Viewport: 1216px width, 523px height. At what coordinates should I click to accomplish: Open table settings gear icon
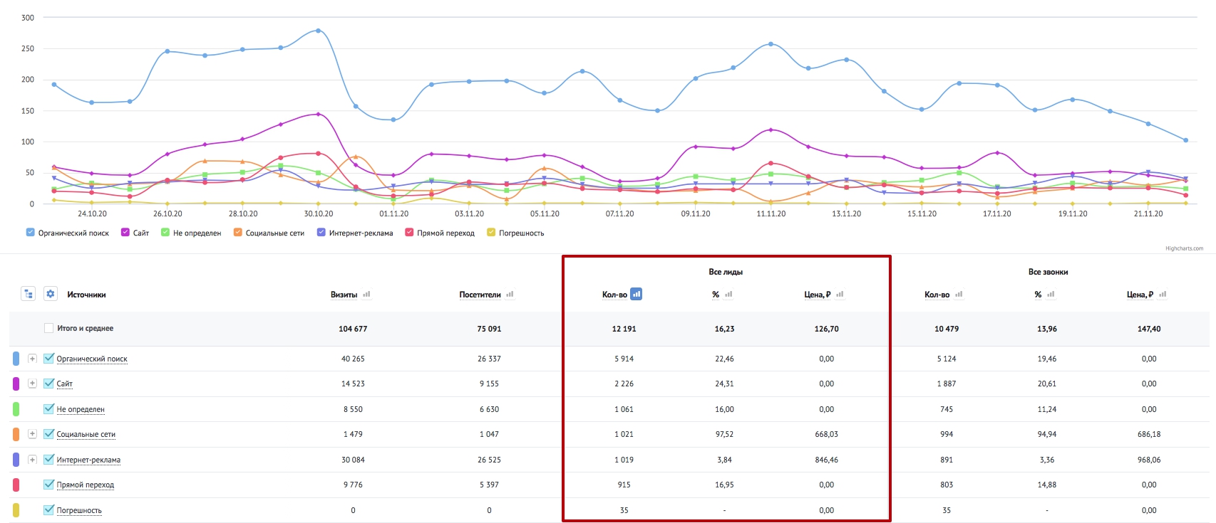(x=51, y=294)
